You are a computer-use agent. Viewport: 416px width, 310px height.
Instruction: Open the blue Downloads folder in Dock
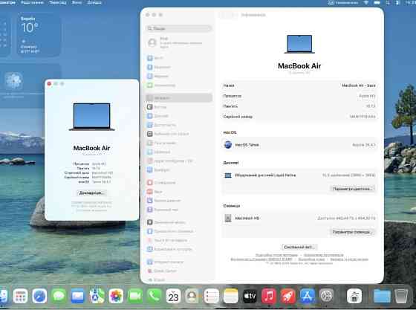click(382, 296)
